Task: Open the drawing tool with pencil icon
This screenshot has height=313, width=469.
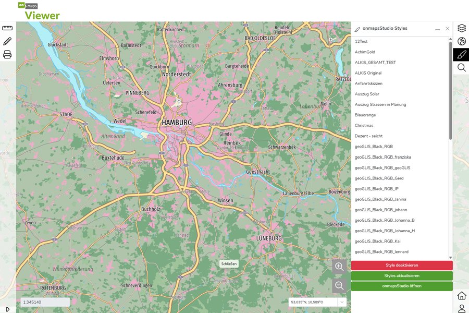Action: pos(7,41)
